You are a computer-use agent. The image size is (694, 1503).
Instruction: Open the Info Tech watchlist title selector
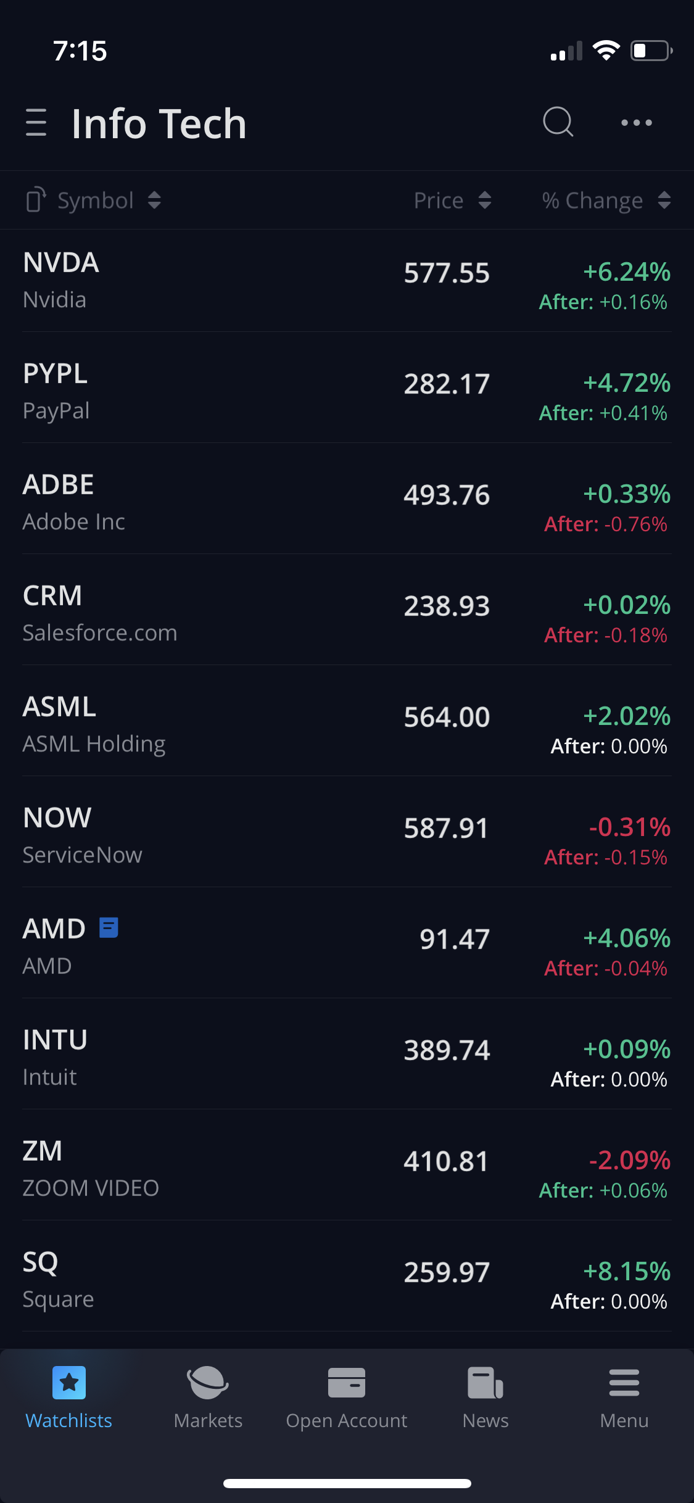pyautogui.click(x=159, y=123)
